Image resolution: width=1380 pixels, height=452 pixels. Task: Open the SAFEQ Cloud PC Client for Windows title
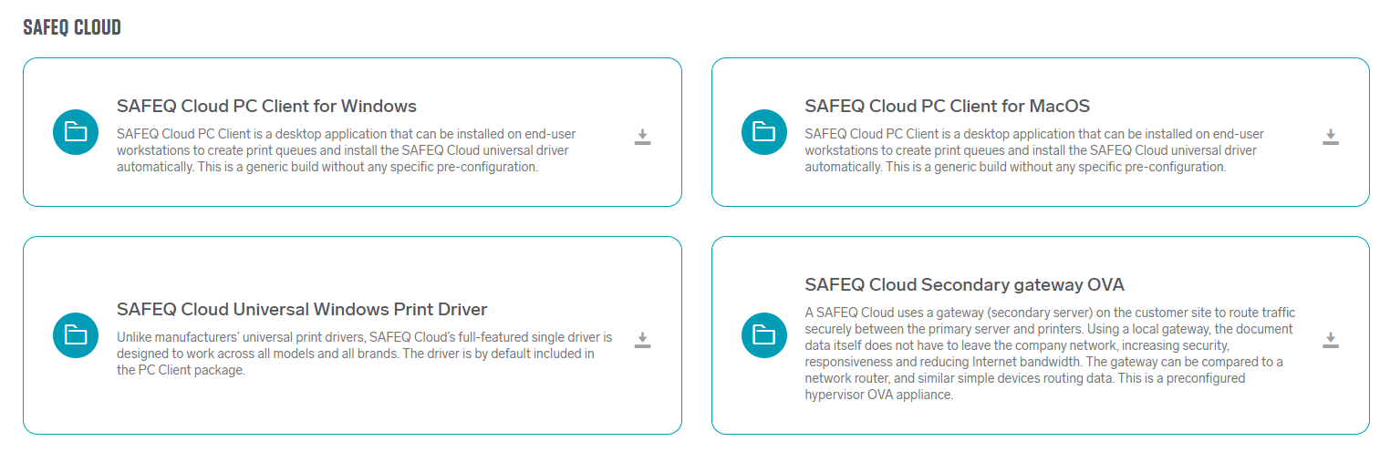coord(266,106)
